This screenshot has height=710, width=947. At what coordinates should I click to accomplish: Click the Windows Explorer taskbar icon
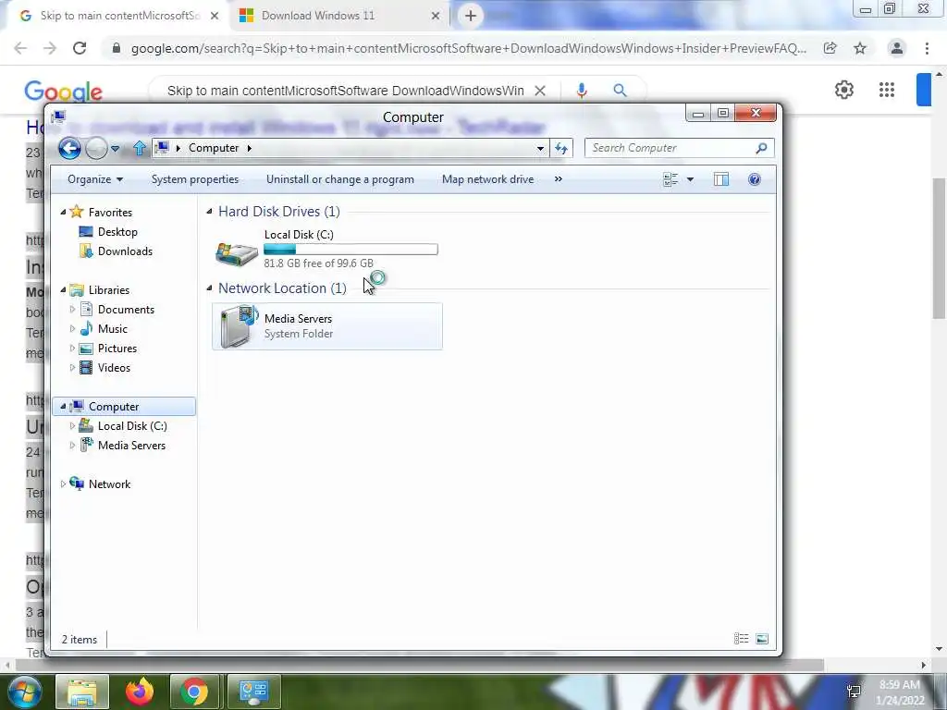82,692
